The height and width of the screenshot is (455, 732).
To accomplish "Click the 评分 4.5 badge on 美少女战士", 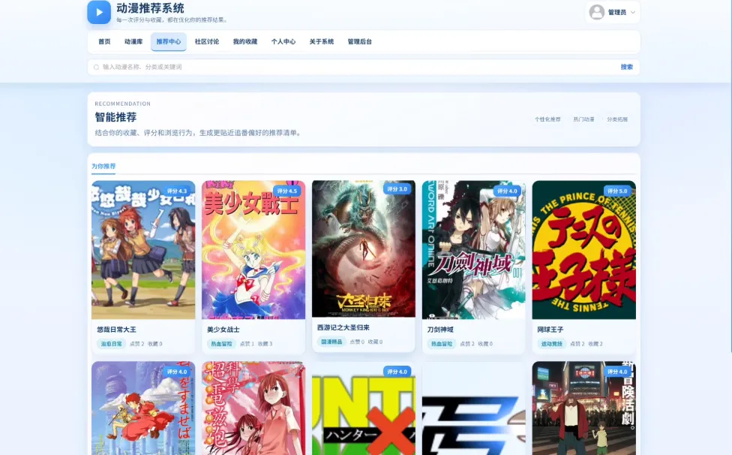I will [287, 191].
